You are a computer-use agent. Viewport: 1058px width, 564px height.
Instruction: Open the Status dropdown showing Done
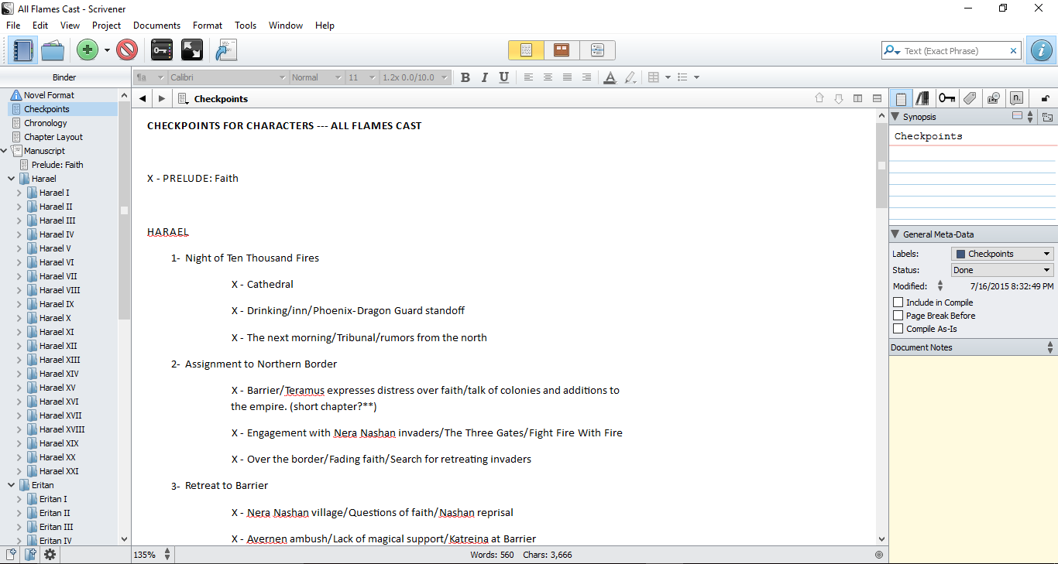[1002, 270]
